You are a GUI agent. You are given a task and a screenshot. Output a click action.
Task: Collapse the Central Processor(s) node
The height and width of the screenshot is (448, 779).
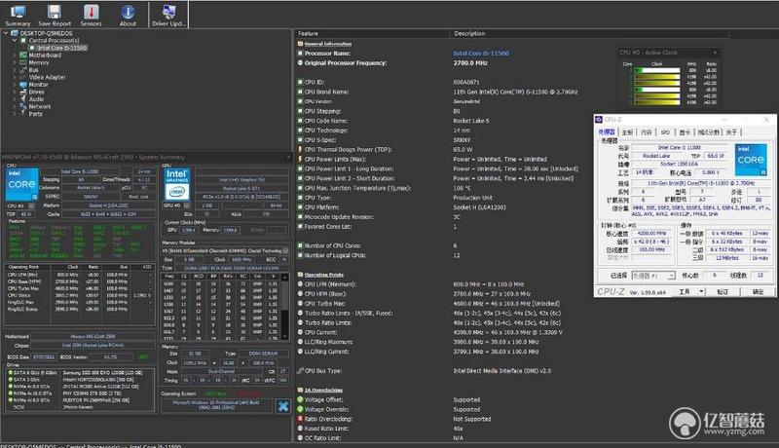pyautogui.click(x=15, y=40)
